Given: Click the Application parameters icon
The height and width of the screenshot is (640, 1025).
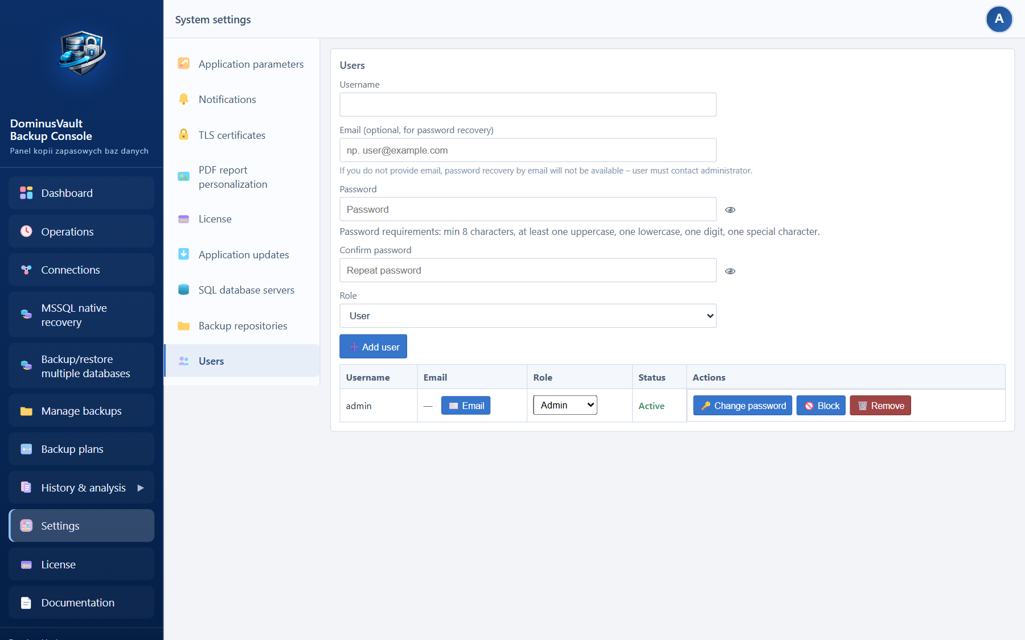Looking at the screenshot, I should (x=183, y=64).
